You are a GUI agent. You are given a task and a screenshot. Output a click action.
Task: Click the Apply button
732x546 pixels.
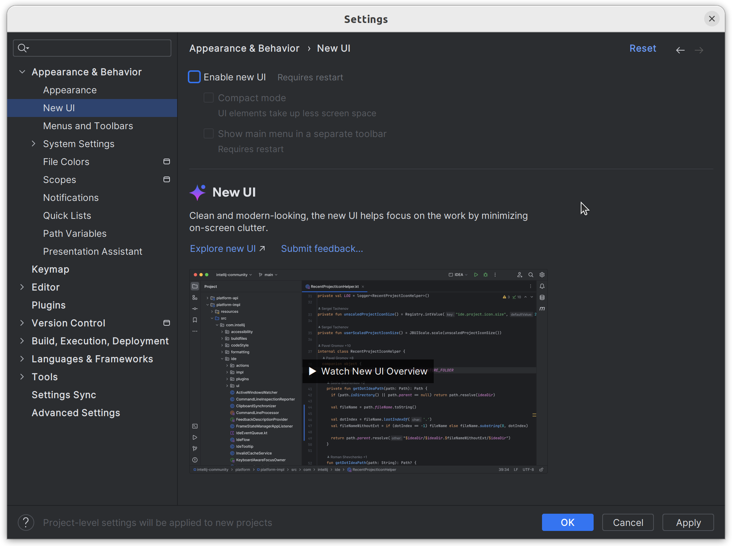click(688, 522)
